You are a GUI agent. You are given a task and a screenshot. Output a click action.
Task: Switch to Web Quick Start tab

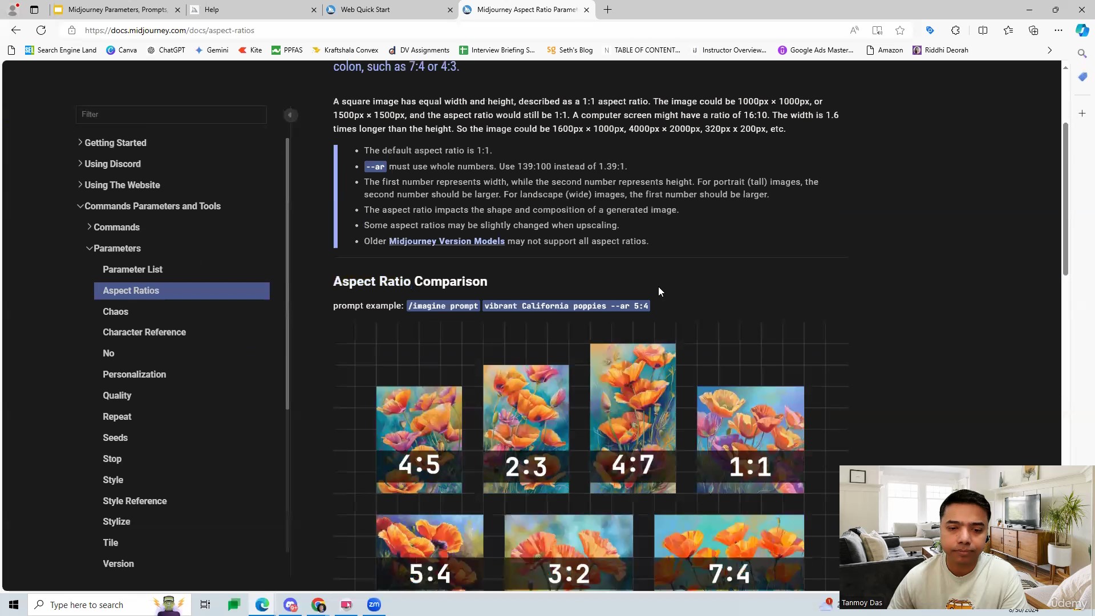(x=389, y=10)
